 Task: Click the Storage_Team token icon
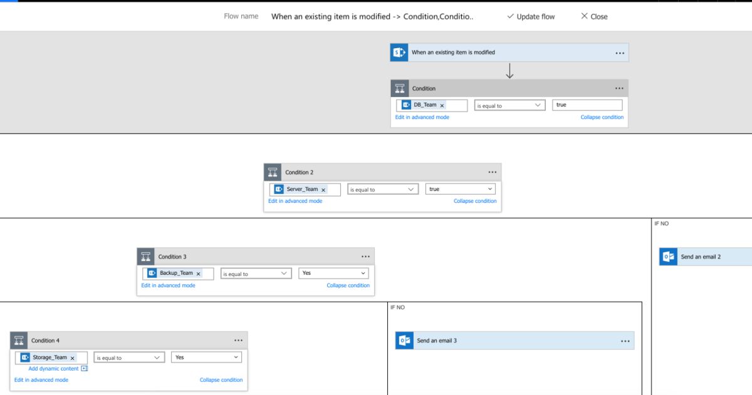[x=25, y=357]
